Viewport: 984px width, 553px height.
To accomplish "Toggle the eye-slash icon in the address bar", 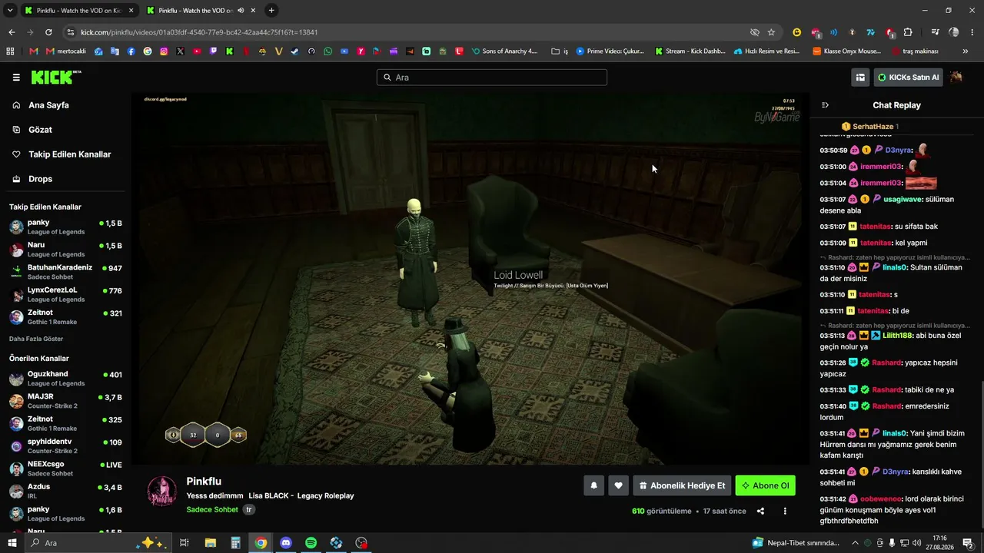I will pyautogui.click(x=755, y=32).
